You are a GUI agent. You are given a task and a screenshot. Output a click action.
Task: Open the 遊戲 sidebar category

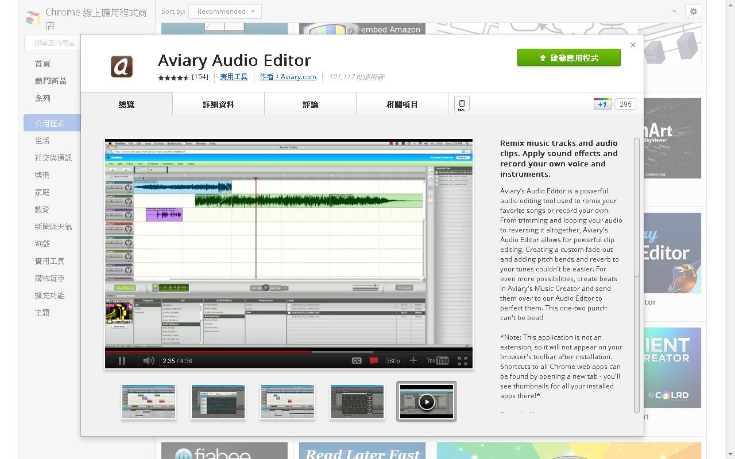[42, 244]
